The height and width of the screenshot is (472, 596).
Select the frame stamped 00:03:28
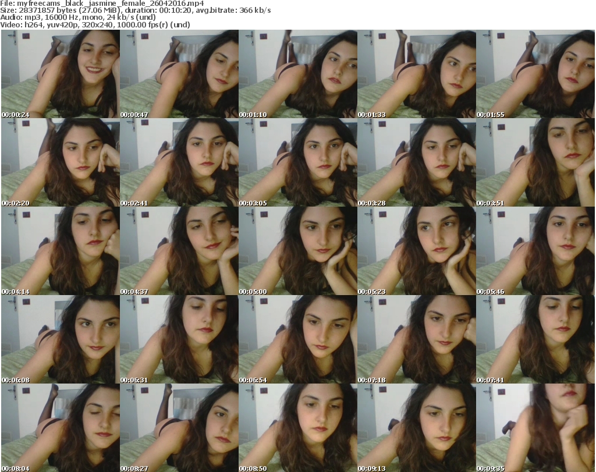[x=417, y=162]
